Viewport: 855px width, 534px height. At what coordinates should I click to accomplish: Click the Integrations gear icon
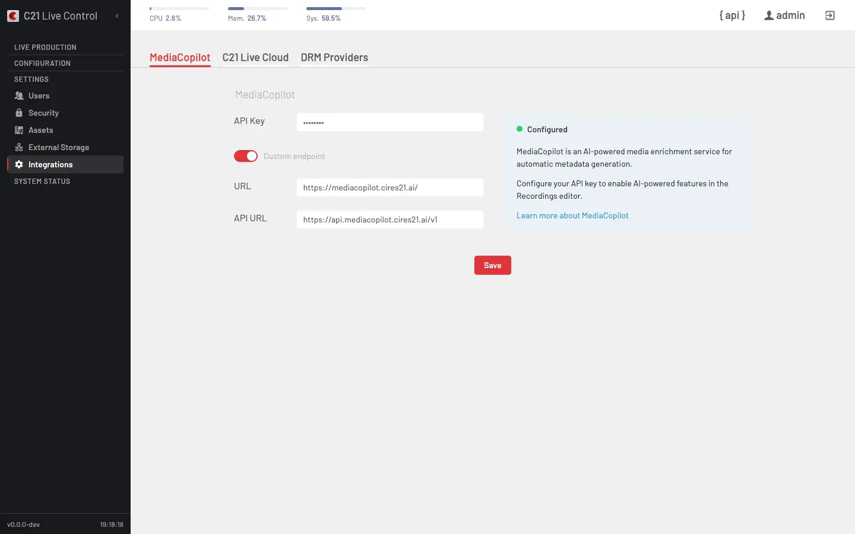[19, 164]
